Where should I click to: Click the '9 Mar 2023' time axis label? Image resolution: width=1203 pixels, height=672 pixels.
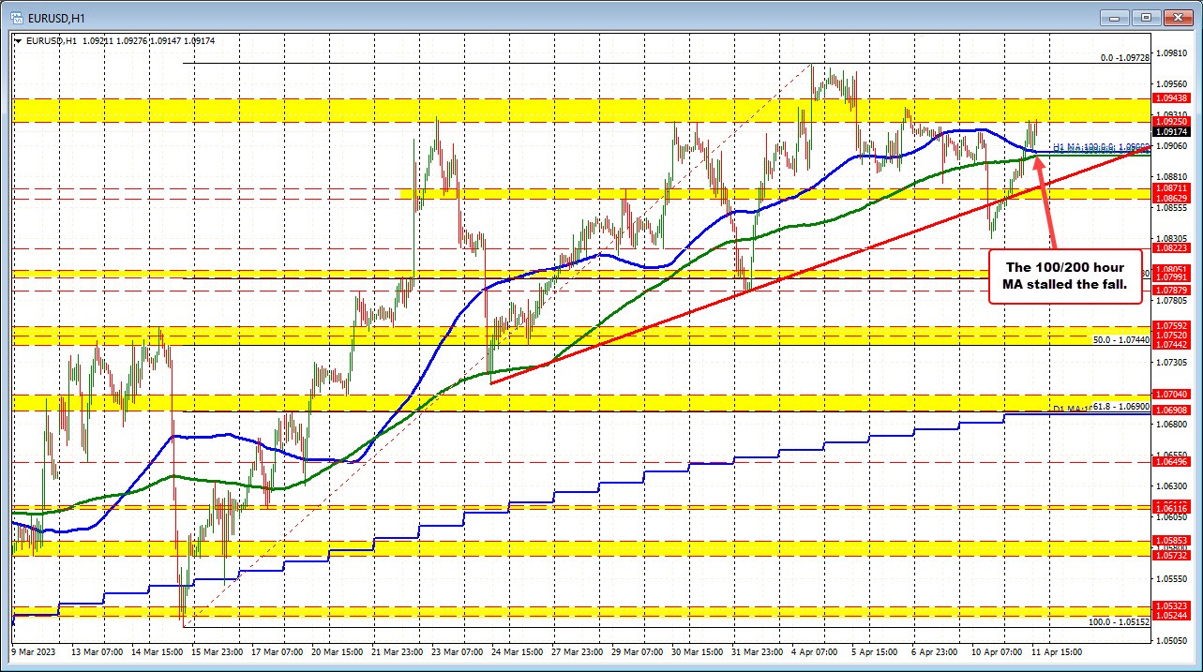coord(34,650)
